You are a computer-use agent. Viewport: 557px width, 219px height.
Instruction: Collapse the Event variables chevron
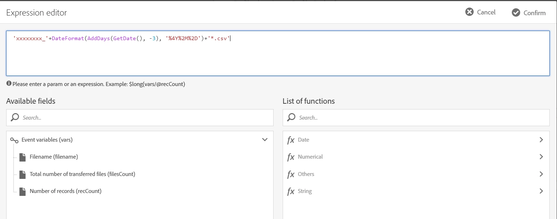click(x=265, y=139)
